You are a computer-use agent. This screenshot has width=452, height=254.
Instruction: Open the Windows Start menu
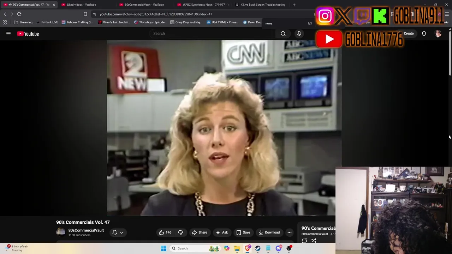[x=163, y=248]
